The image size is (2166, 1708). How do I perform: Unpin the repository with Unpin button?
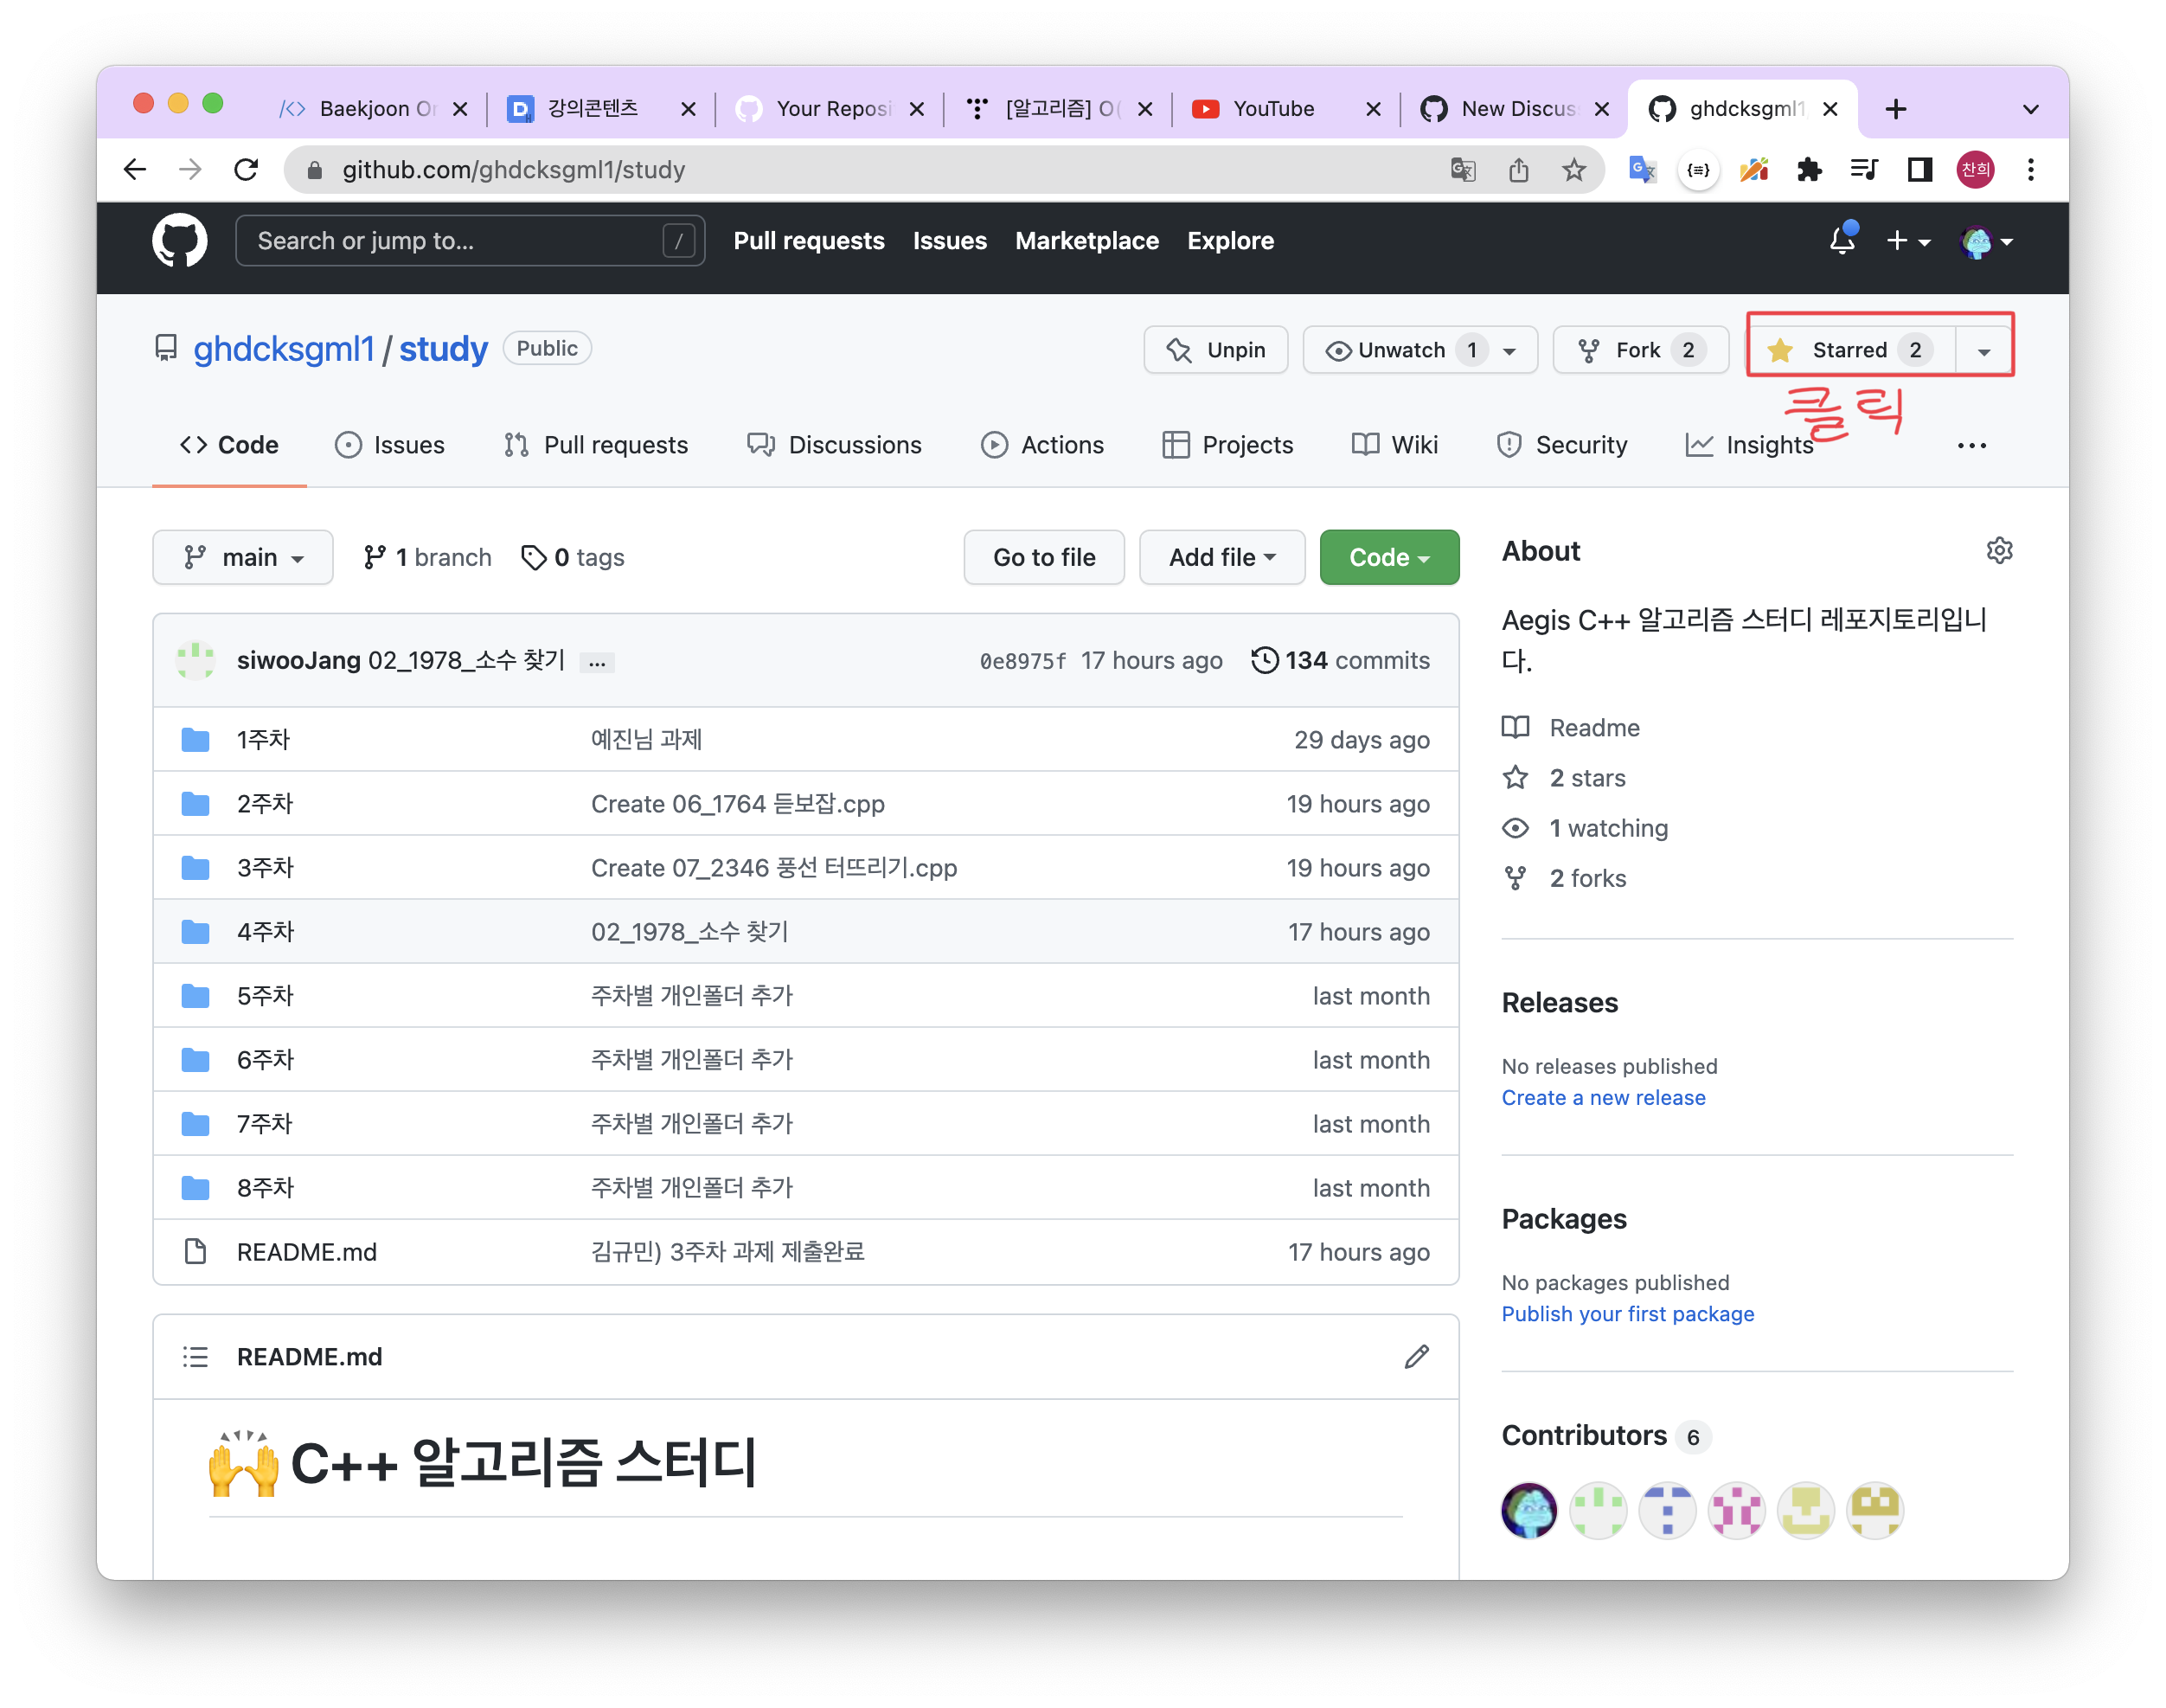(x=1215, y=350)
